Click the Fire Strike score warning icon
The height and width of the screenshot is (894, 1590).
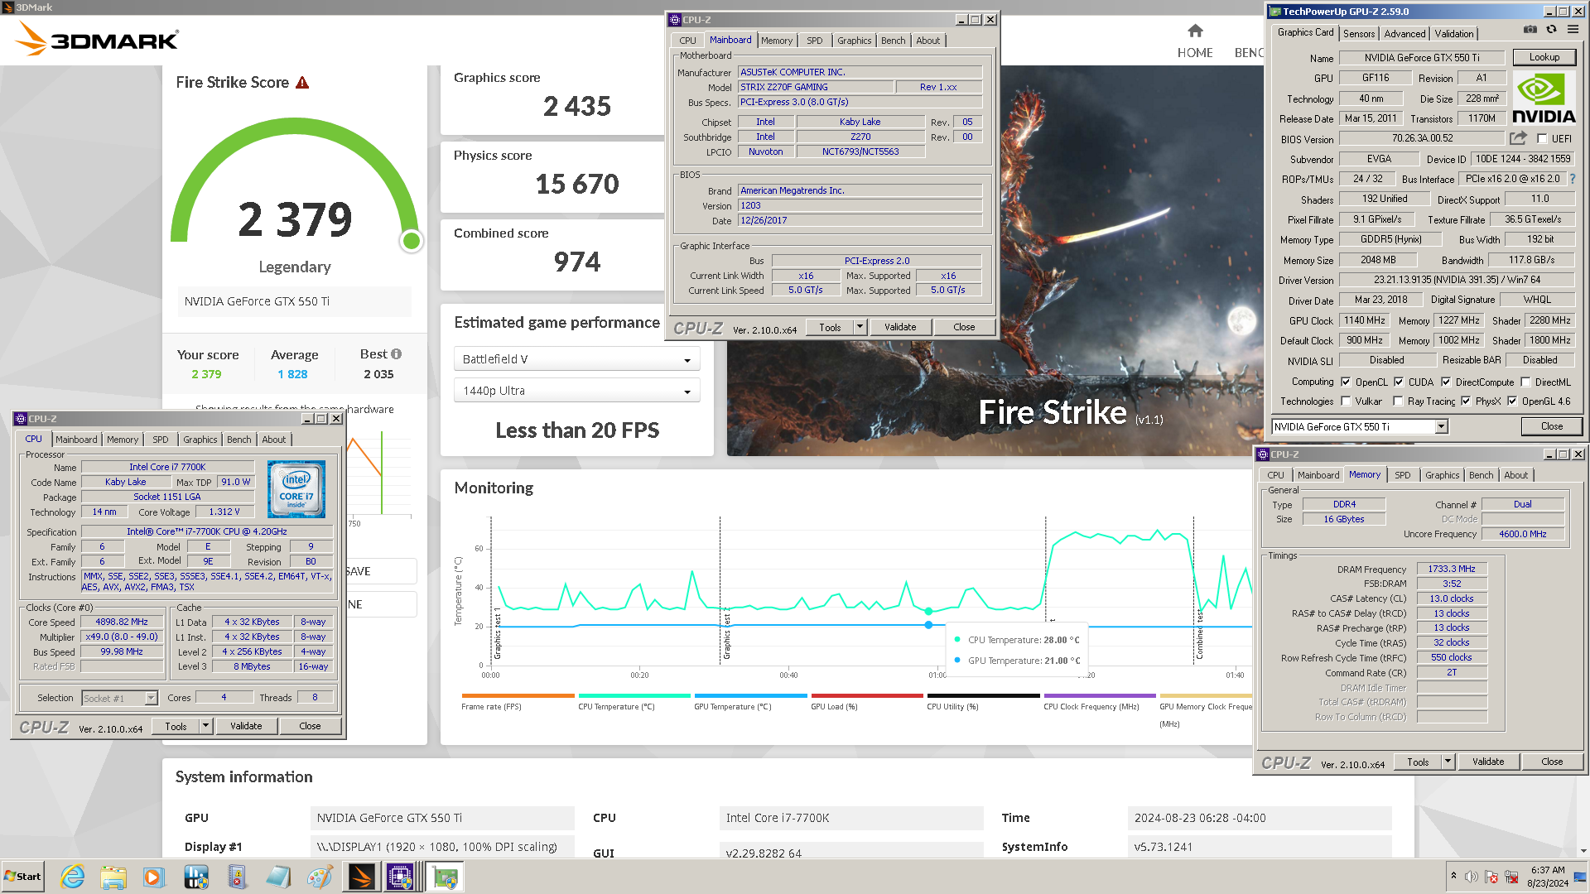point(302,83)
